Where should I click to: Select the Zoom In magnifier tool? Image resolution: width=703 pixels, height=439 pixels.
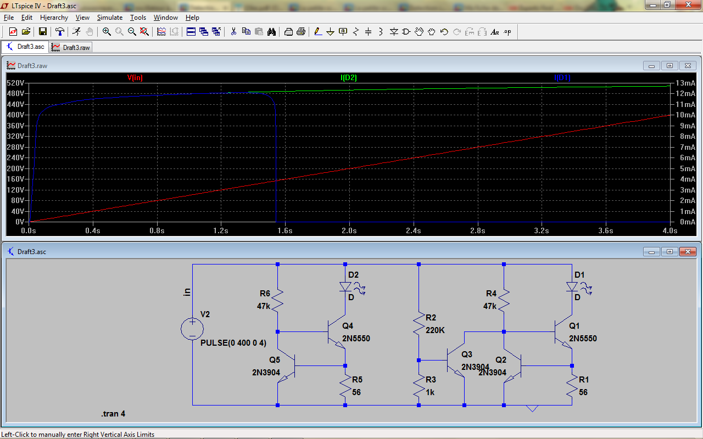pos(107,32)
